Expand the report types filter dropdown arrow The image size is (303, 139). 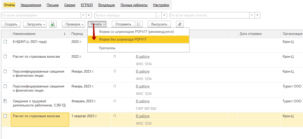pos(252,15)
